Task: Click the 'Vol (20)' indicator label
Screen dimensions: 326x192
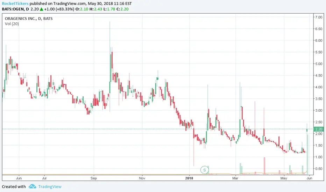Action: pyautogui.click(x=12, y=24)
